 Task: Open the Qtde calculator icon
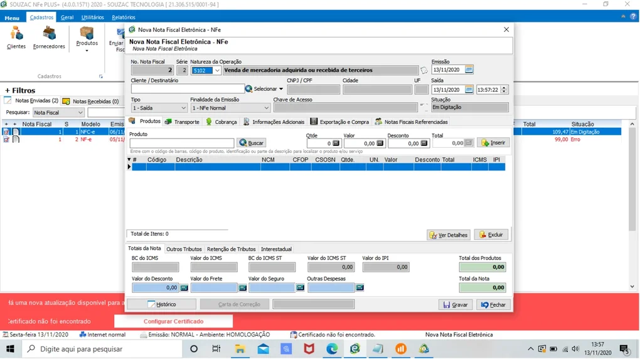click(336, 143)
